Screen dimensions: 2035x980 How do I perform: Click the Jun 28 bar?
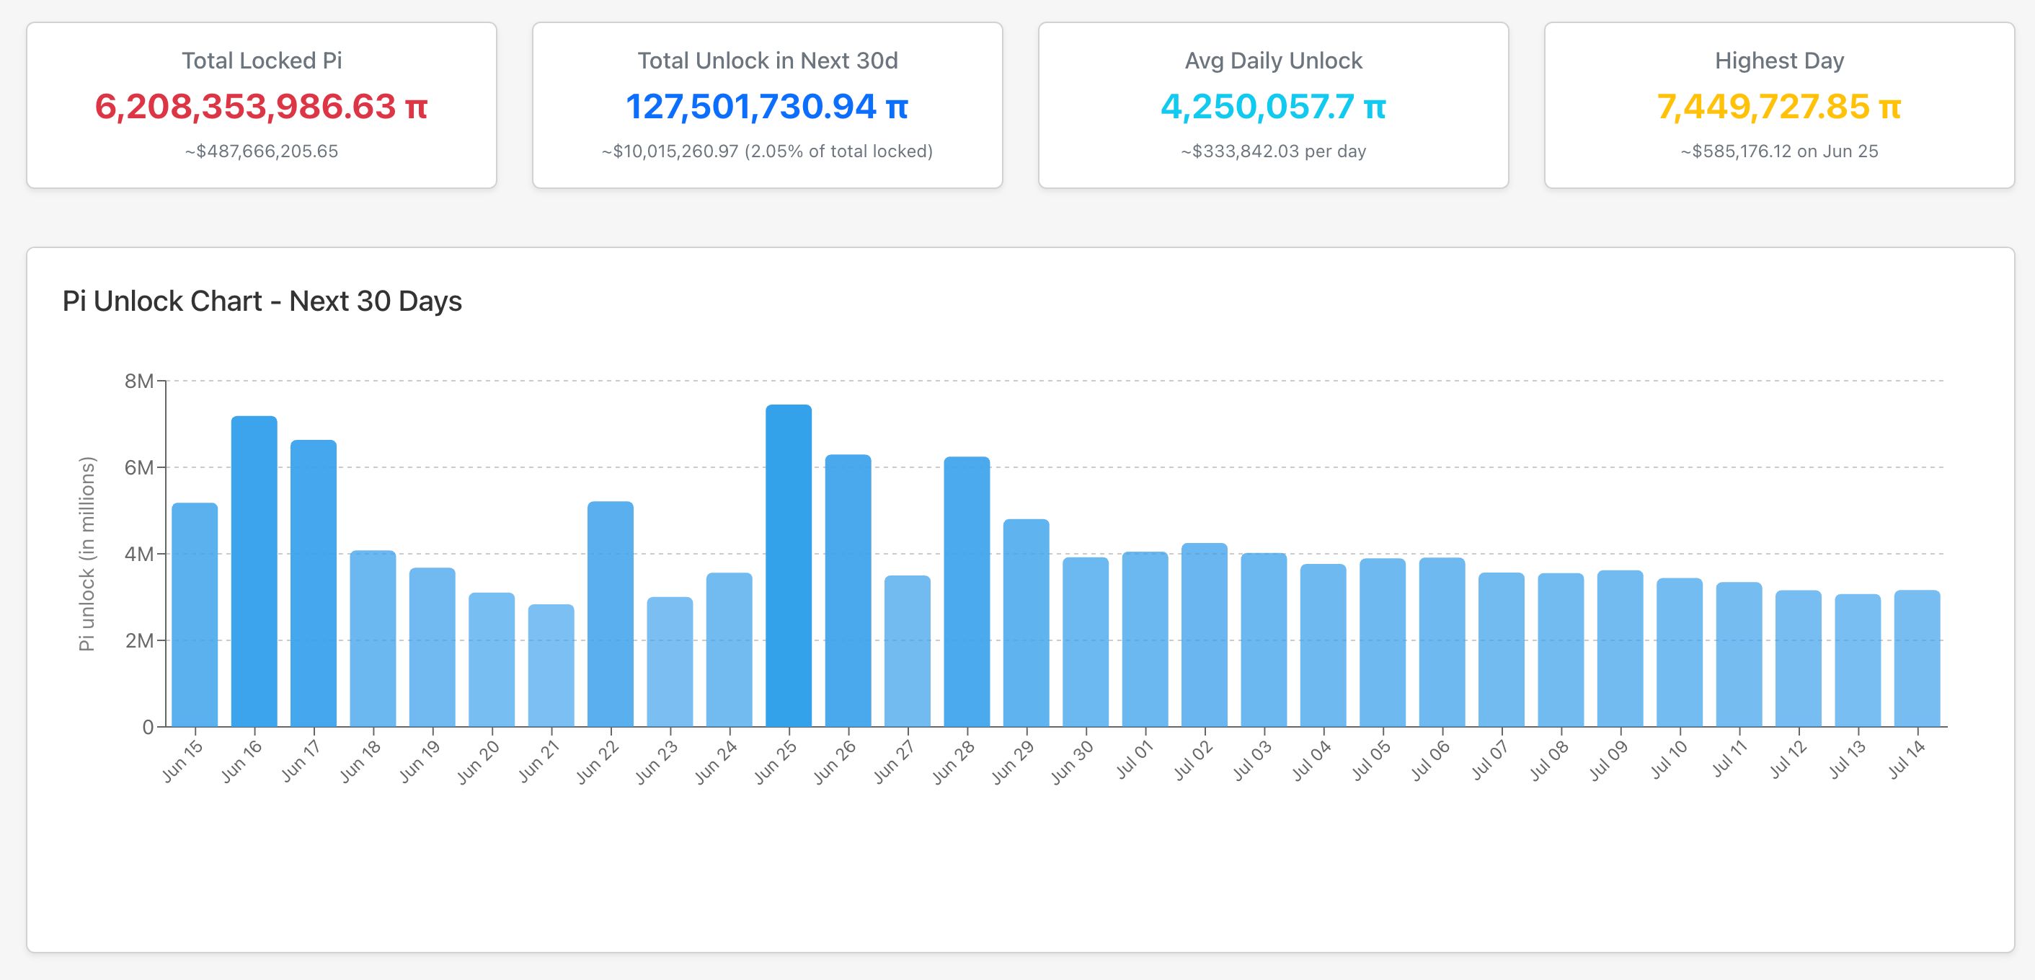tap(967, 592)
